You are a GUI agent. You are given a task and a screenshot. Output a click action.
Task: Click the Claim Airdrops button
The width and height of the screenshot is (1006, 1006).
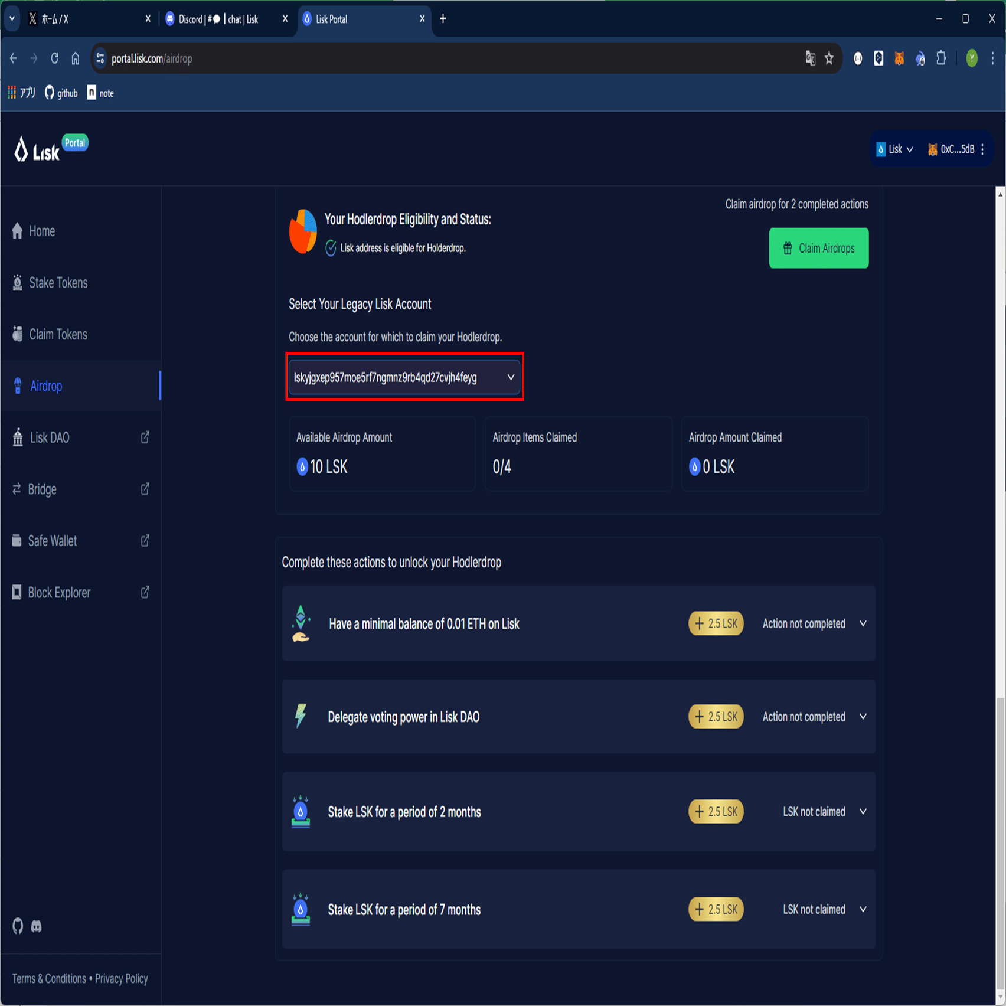pyautogui.click(x=818, y=248)
